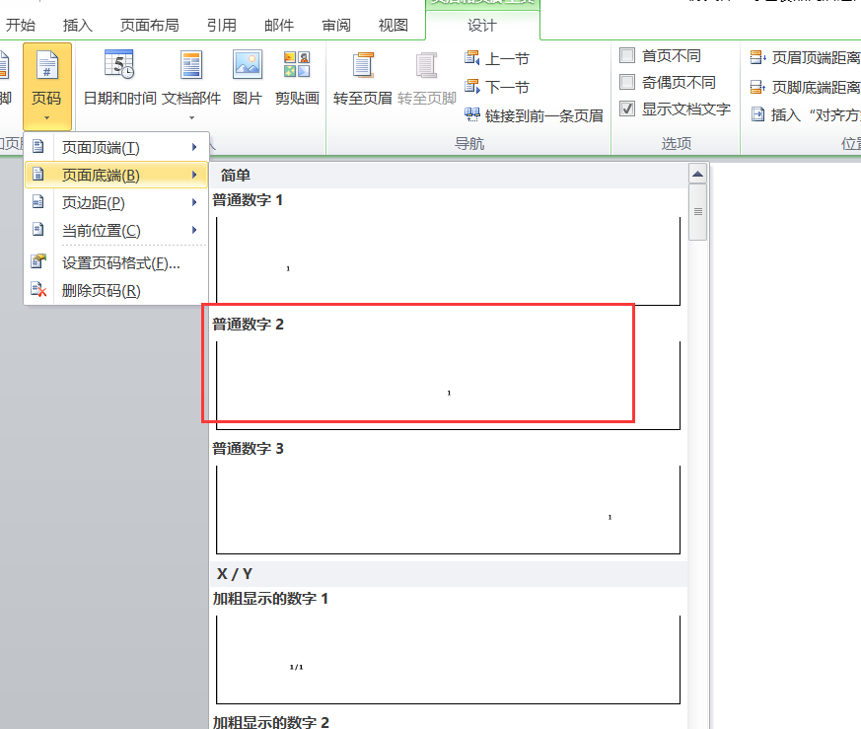Open the 插入 ribbon tab
Screen dimensions: 861x729
point(78,26)
